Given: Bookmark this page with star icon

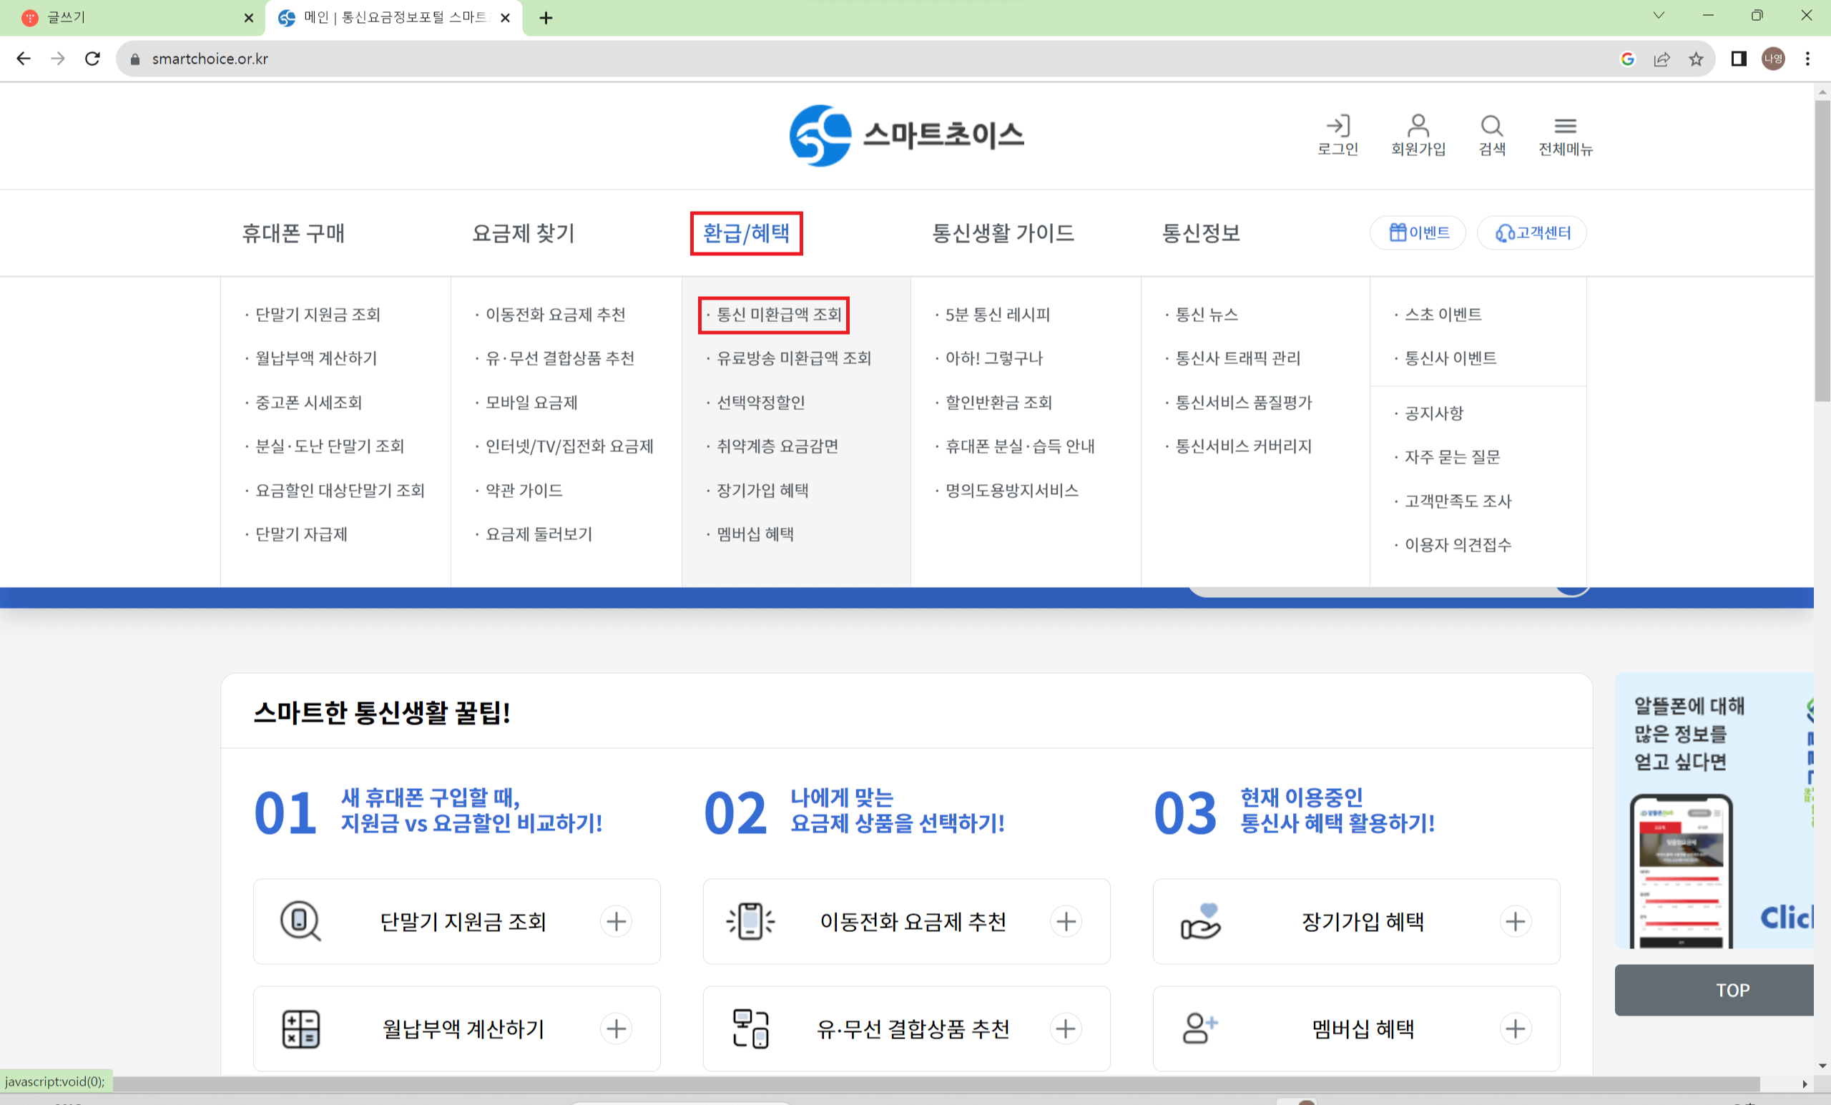Looking at the screenshot, I should click(1696, 59).
